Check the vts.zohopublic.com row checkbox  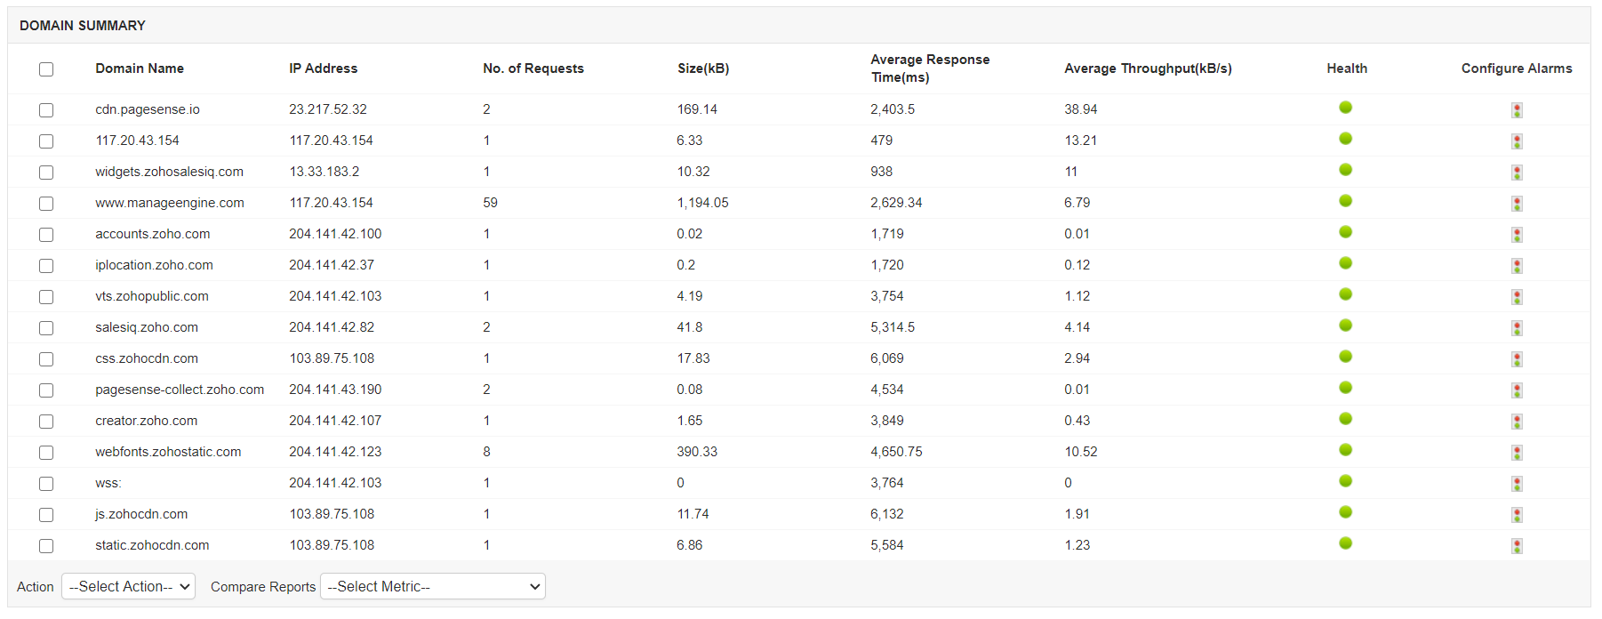46,297
